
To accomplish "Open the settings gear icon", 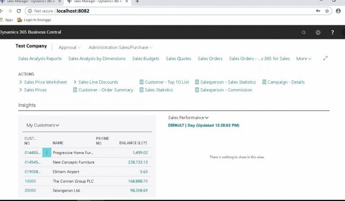I will click(x=318, y=32).
